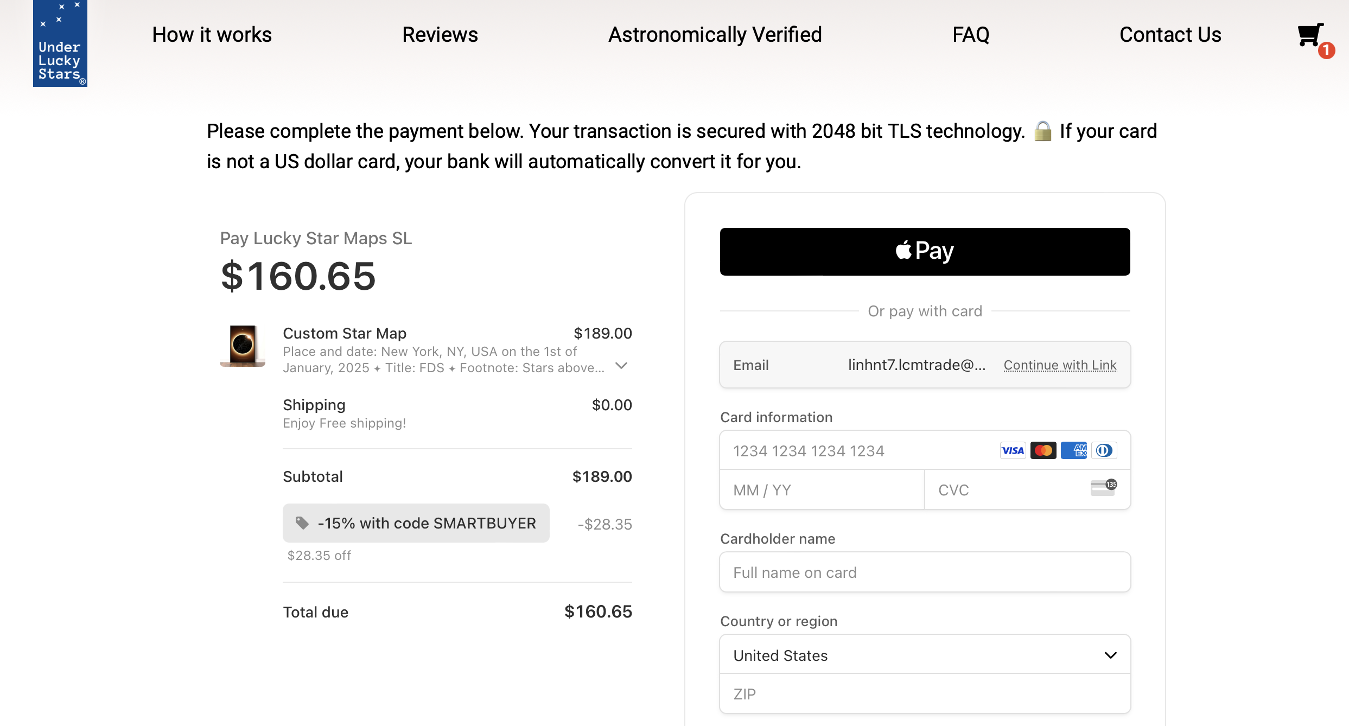Viewport: 1349px width, 726px height.
Task: Click the ZIP code field
Action: point(925,694)
